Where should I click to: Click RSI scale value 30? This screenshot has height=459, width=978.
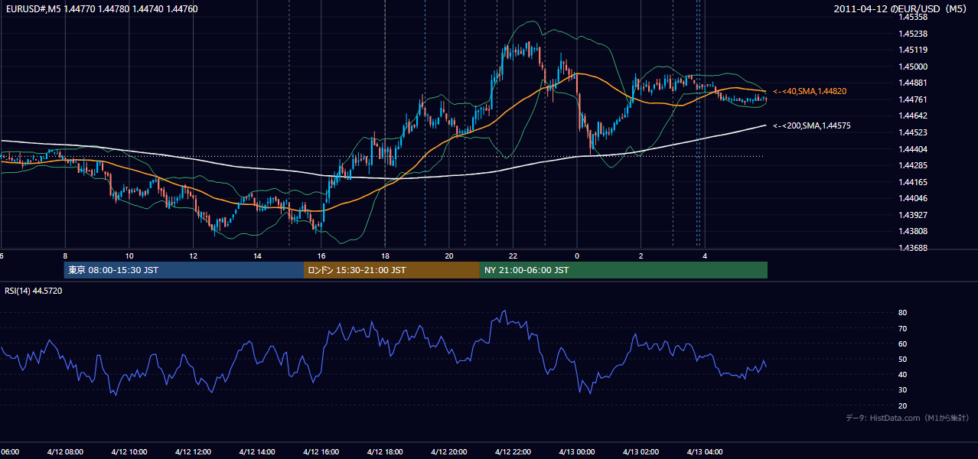point(903,390)
